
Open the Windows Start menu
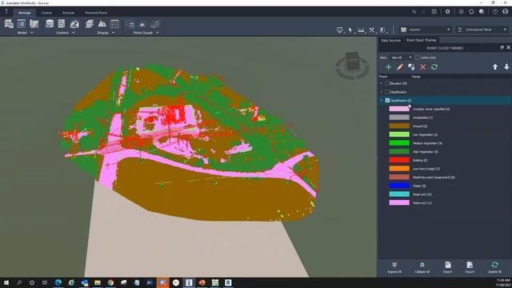(6, 282)
